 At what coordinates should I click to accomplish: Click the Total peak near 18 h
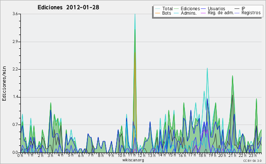click(207, 68)
